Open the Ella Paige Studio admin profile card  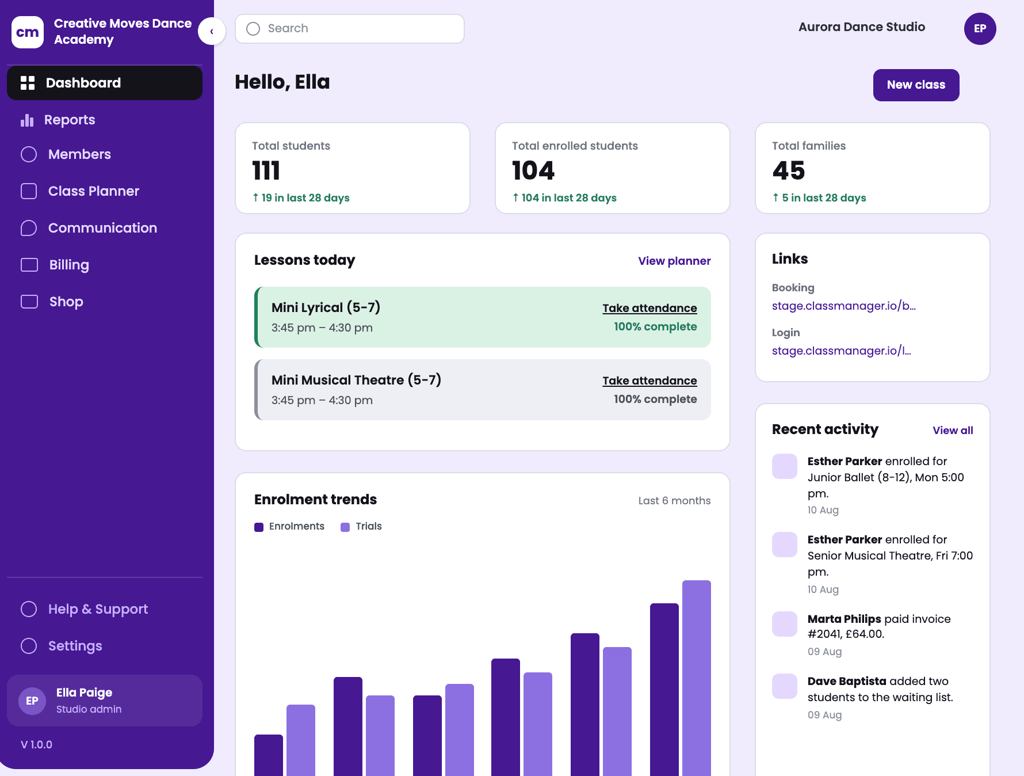105,701
